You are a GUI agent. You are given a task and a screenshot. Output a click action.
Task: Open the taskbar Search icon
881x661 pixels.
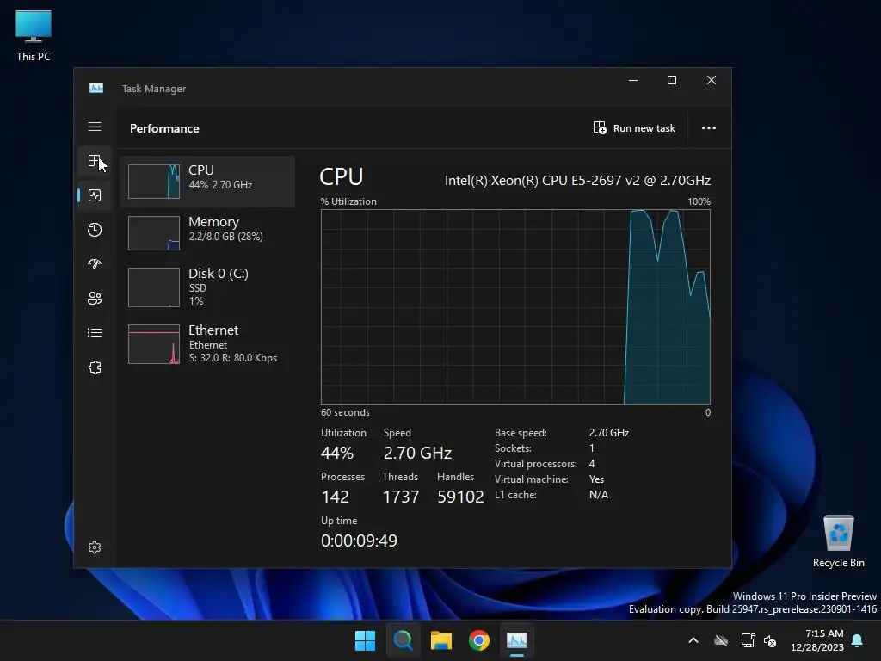tap(403, 640)
